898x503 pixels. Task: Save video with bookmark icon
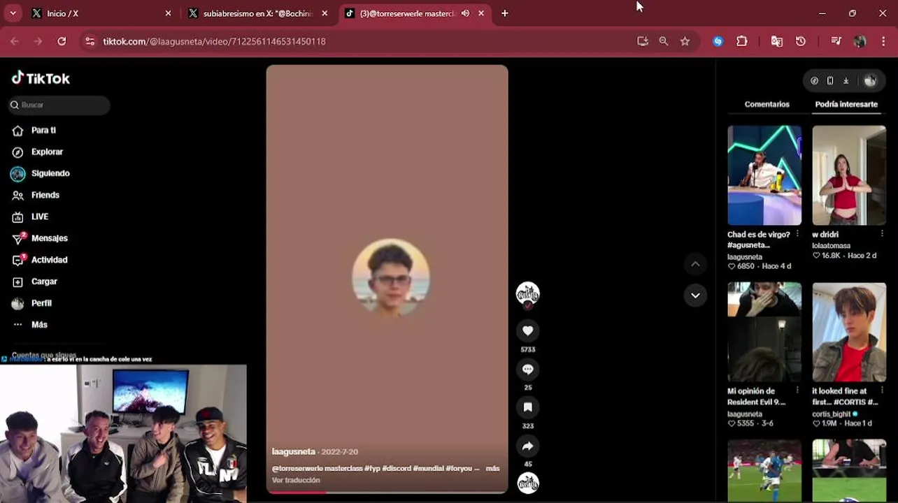pos(527,407)
